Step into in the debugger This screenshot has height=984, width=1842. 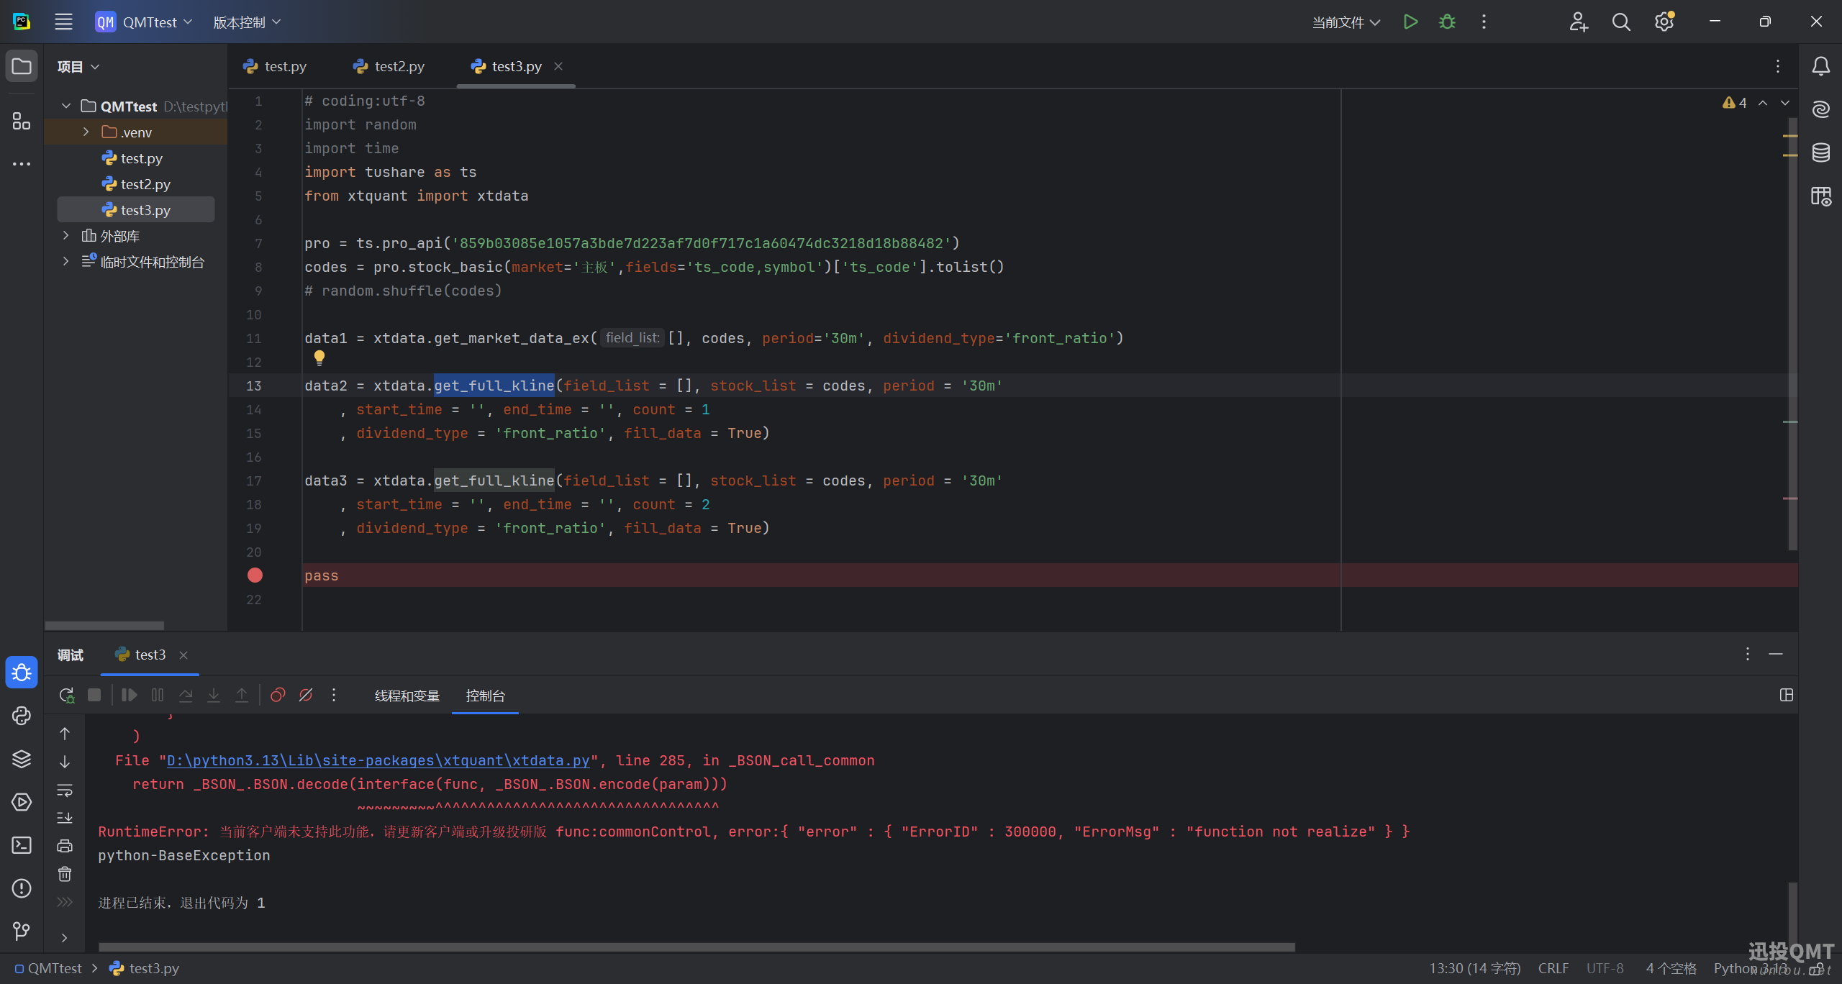click(x=214, y=695)
